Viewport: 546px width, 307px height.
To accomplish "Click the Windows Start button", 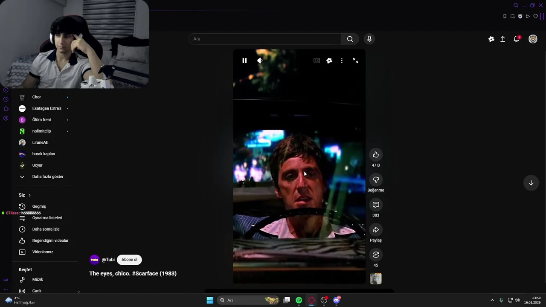I will coord(210,300).
